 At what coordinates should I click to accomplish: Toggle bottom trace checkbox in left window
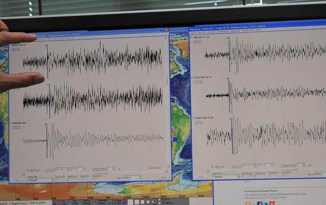[x=11, y=123]
